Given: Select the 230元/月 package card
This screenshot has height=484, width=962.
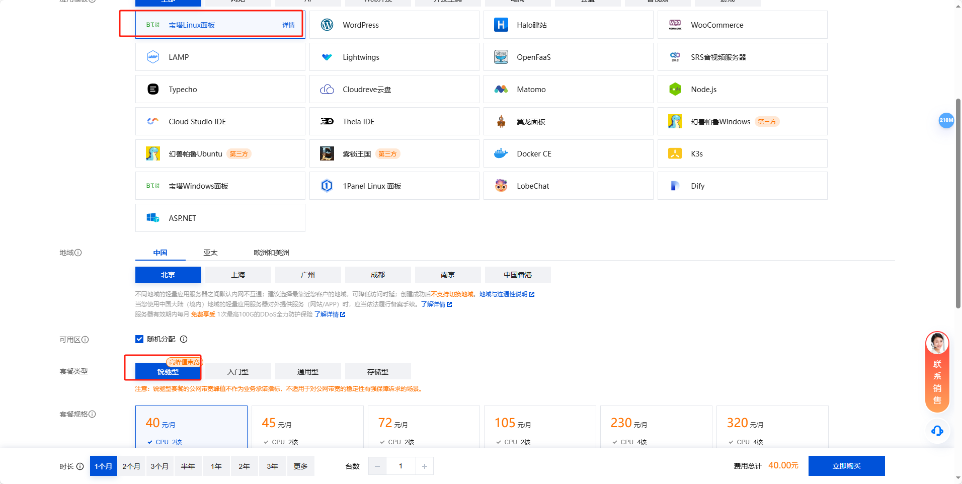Looking at the screenshot, I should [x=656, y=427].
